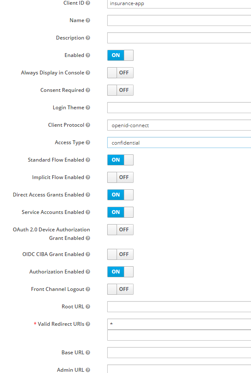This screenshot has width=251, height=373.
Task: Click help icon beside Login Theme
Action: coord(88,108)
